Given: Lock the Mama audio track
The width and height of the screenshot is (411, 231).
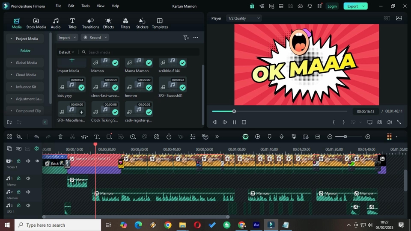Looking at the screenshot, I should pyautogui.click(x=19, y=178).
